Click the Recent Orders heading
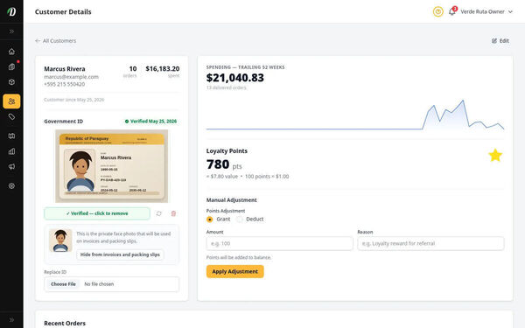The image size is (525, 328). click(65, 324)
